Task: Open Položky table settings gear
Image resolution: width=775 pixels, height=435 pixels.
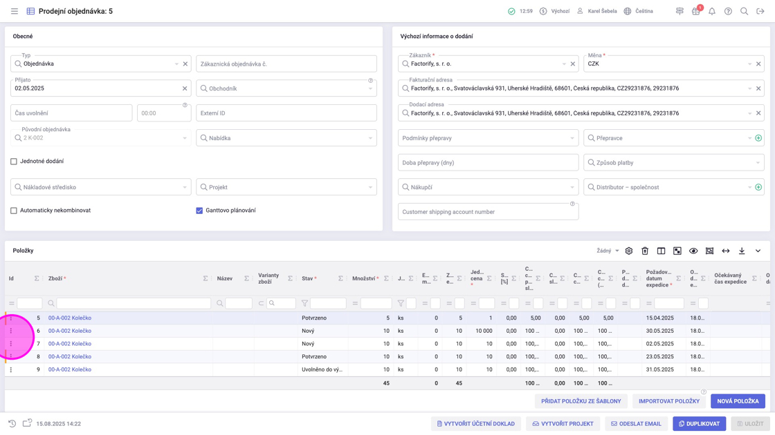Action: pyautogui.click(x=629, y=251)
